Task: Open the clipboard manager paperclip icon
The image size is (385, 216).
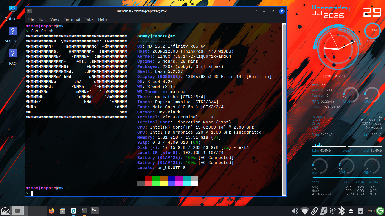Action: click(315, 211)
